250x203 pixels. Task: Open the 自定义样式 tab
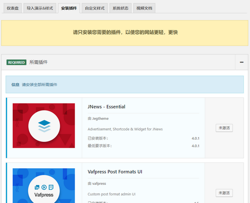pos(95,8)
